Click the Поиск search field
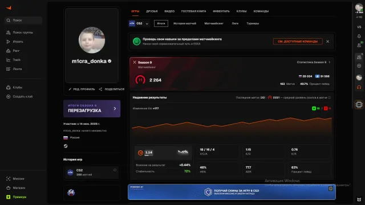Screen dimensions: 365x205 [23, 20]
